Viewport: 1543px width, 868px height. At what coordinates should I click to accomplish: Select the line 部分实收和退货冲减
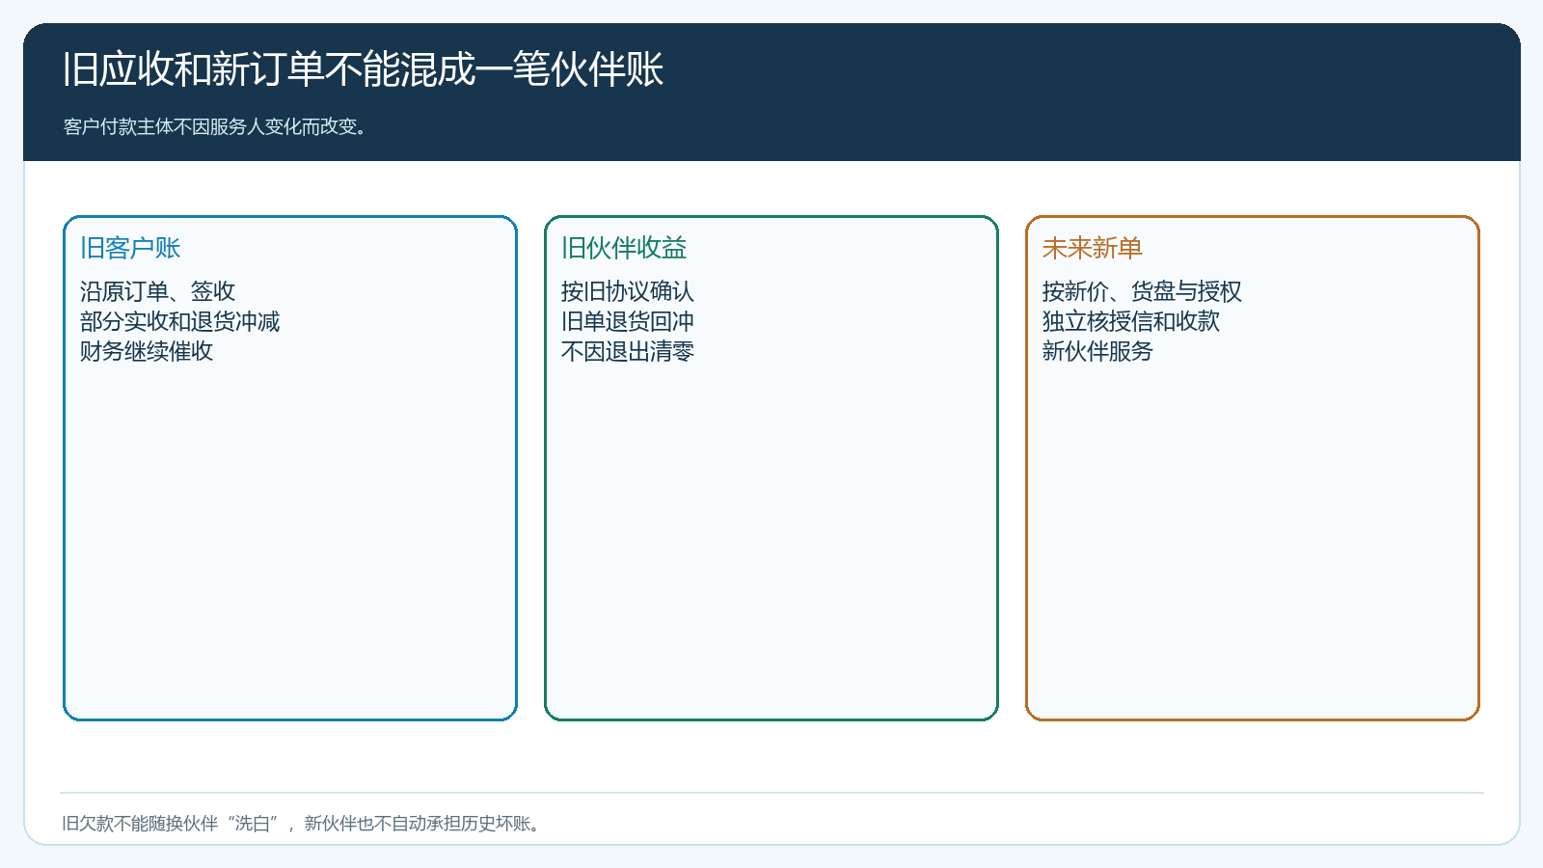[x=179, y=321]
